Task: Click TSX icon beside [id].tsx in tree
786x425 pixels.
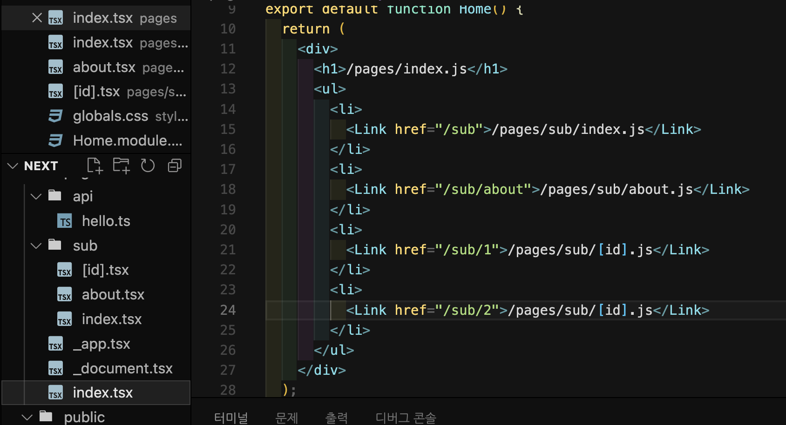Action: tap(65, 271)
